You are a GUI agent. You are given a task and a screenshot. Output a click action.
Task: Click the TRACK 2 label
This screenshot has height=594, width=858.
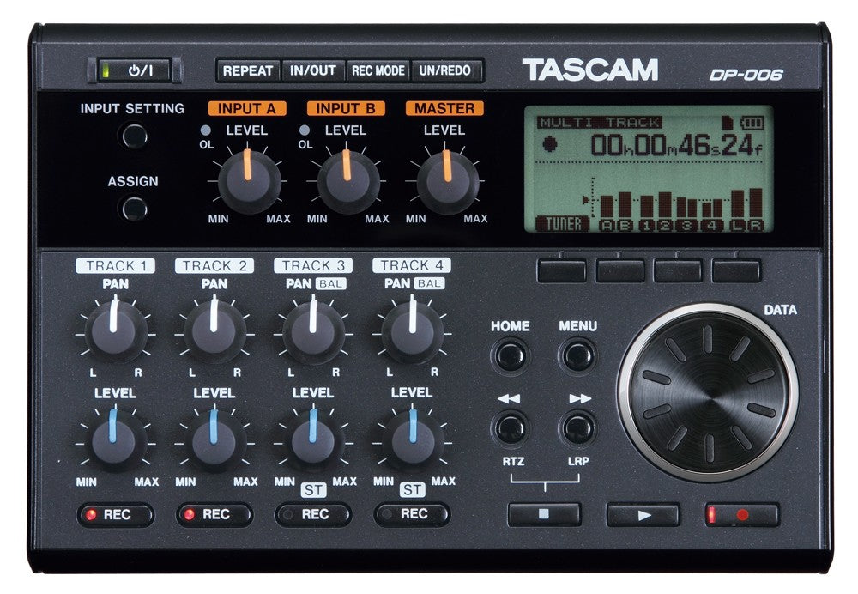[x=214, y=266]
